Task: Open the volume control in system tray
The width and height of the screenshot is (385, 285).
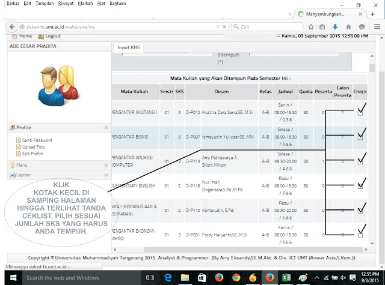Action: (x=343, y=278)
